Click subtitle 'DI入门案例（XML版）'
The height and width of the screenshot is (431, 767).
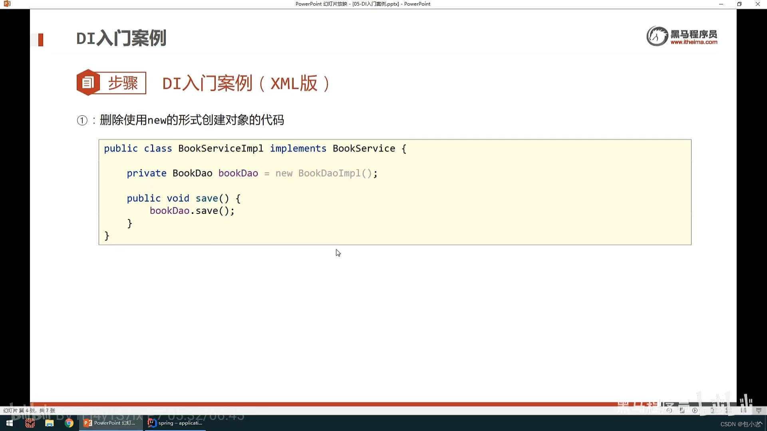click(246, 83)
